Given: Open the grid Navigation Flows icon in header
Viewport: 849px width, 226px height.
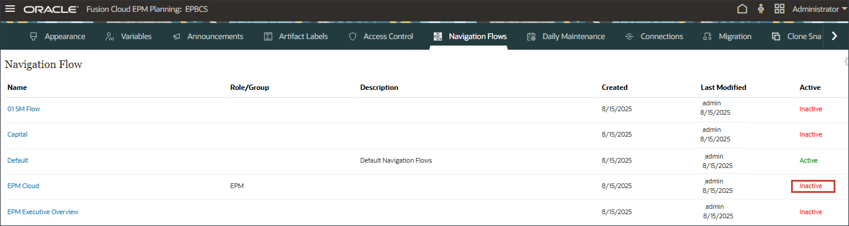Looking at the screenshot, I should [779, 9].
